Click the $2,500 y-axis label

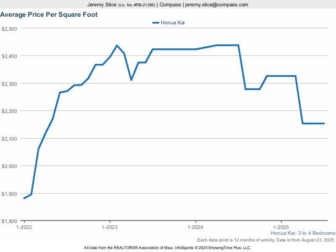pyautogui.click(x=9, y=29)
